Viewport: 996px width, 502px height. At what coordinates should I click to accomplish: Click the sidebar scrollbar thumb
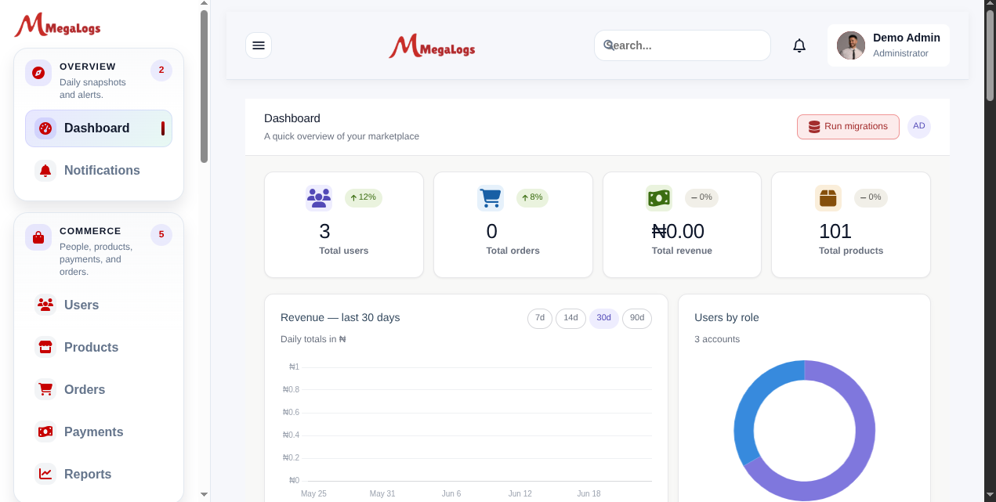(x=204, y=86)
